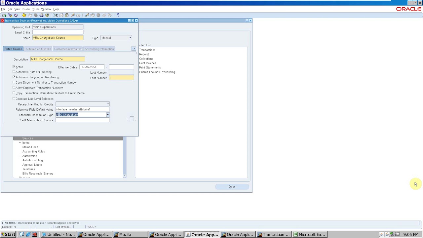Switch to Microsoft Excel taskbar window
The image size is (423, 238).
(310, 234)
